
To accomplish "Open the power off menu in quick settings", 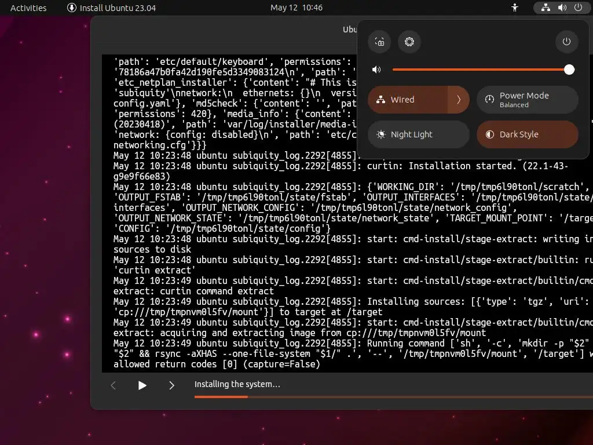I will point(566,42).
